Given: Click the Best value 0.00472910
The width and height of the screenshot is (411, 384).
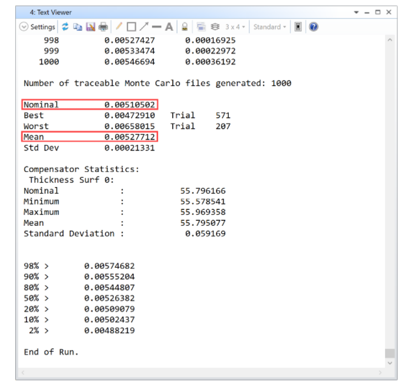Looking at the screenshot, I should [130, 116].
